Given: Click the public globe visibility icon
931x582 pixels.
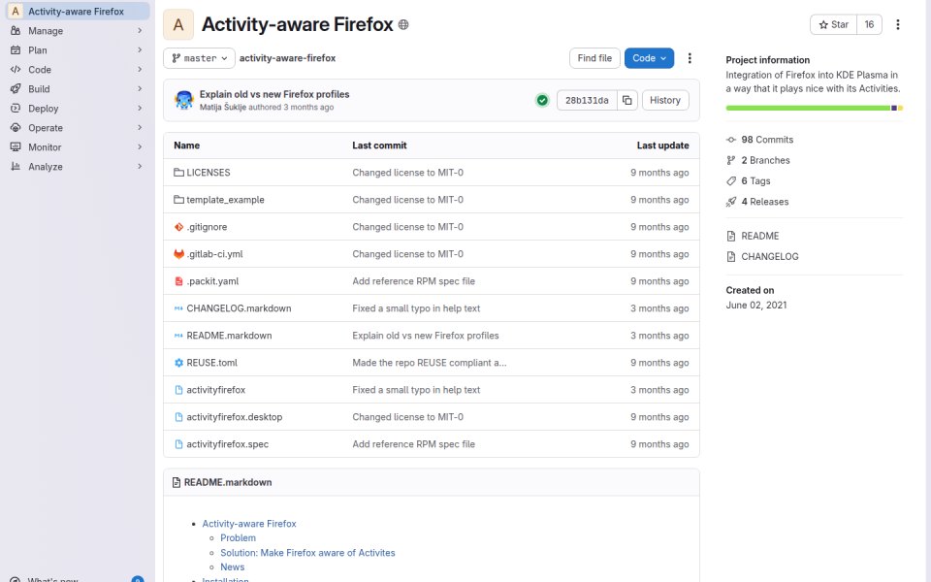Looking at the screenshot, I should click(403, 25).
